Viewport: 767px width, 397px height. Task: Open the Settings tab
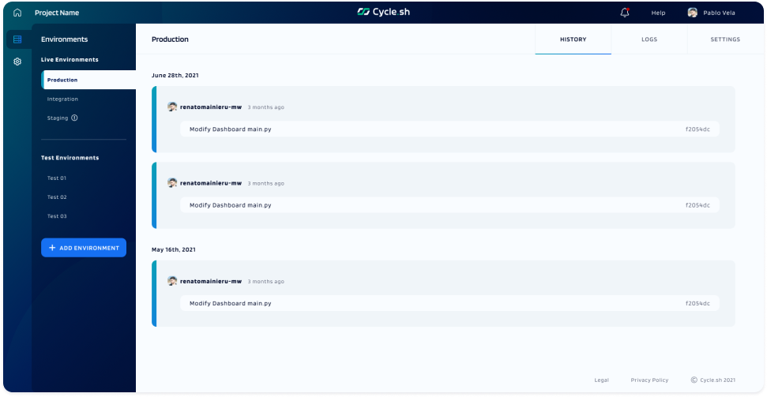point(724,39)
